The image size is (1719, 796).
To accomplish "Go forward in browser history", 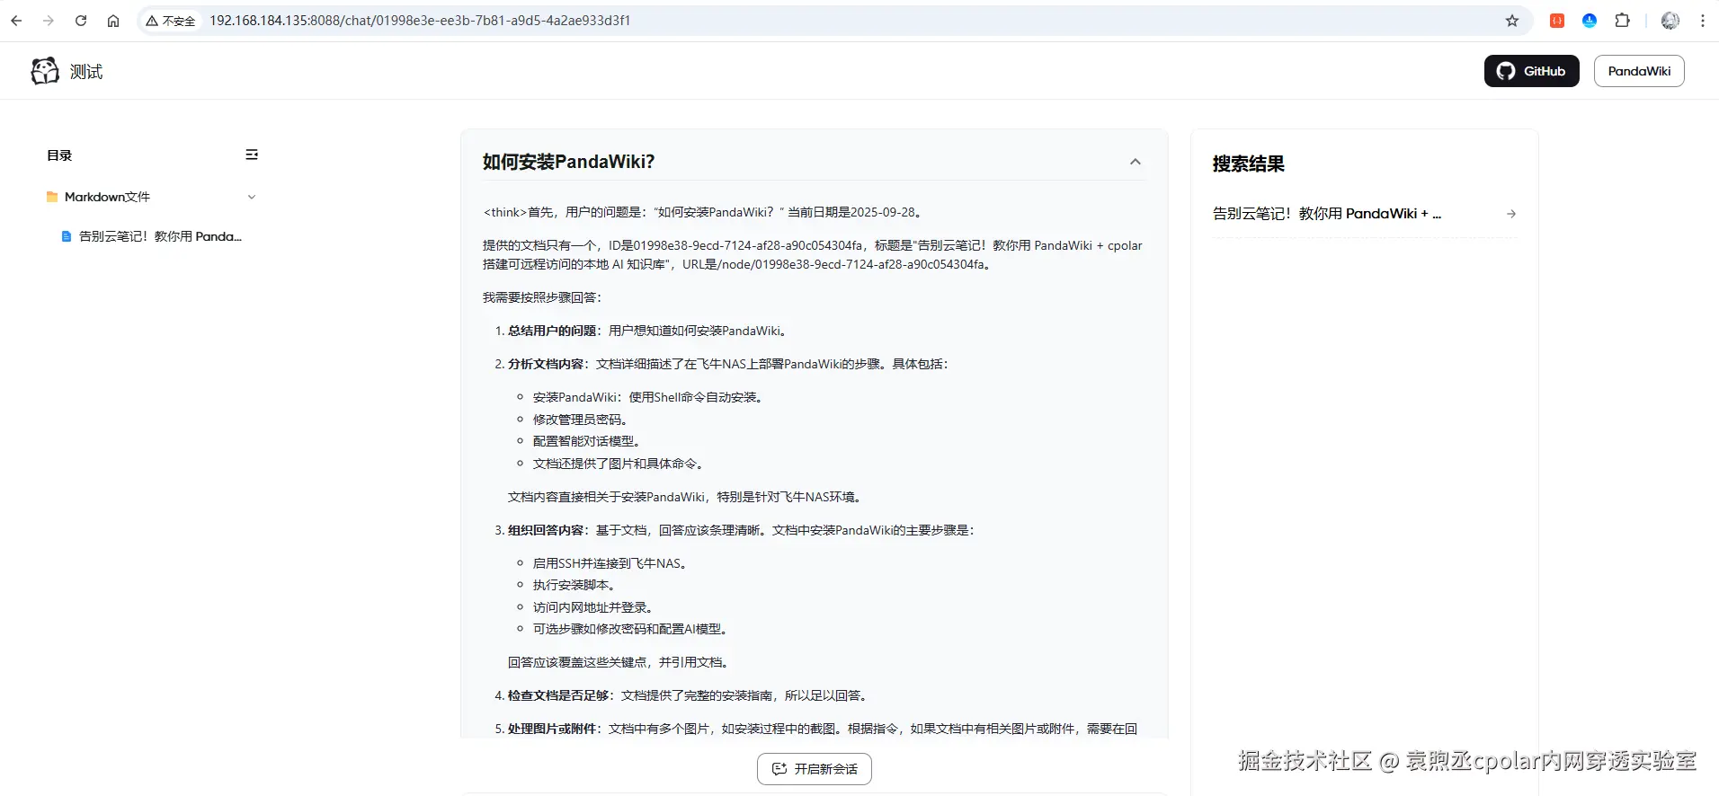I will [49, 21].
